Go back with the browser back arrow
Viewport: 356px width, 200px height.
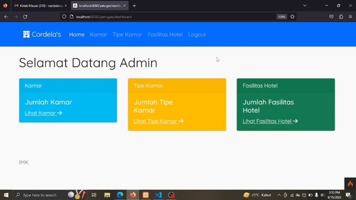[x=6, y=17]
